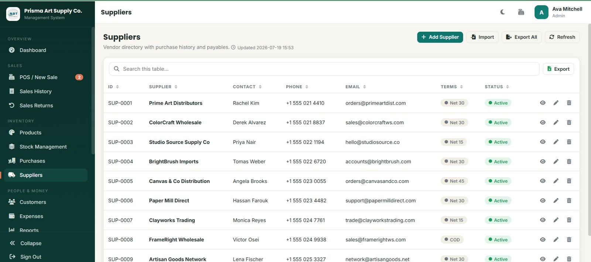Click the Import button

482,37
